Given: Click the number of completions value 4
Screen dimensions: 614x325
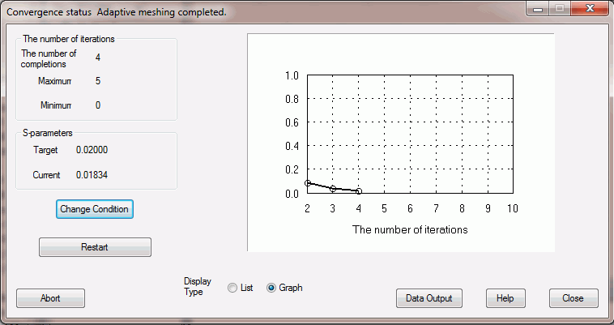Looking at the screenshot, I should (x=98, y=58).
